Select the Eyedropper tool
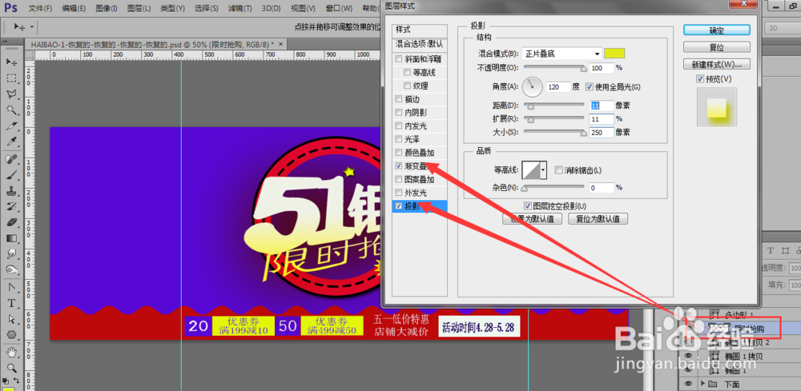 (x=11, y=142)
